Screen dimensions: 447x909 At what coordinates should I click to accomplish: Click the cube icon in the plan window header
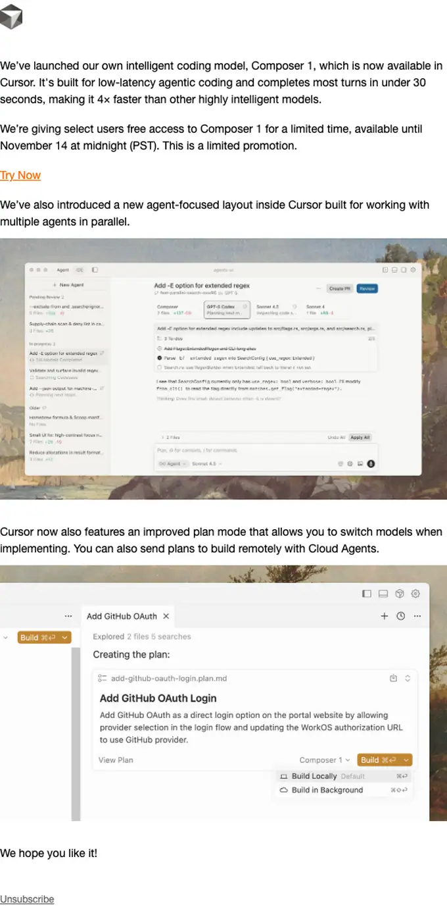tap(399, 594)
